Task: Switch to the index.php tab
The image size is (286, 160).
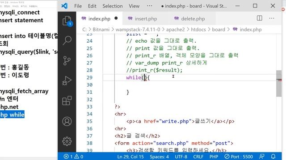Action: 99,19
